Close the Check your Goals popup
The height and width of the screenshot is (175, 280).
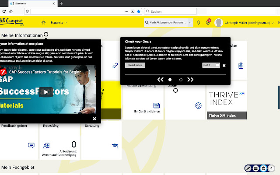tap(224, 66)
